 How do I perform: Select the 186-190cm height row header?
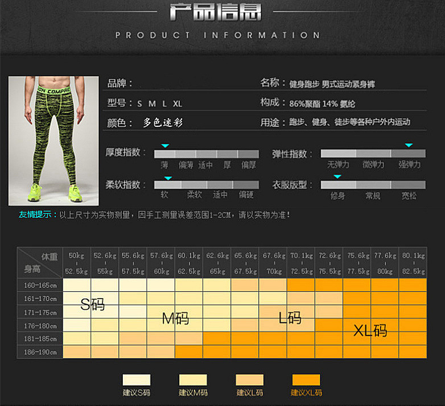[x=40, y=353]
